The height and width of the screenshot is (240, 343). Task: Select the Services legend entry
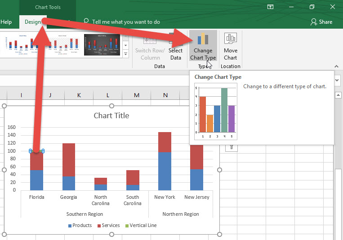pos(108,226)
